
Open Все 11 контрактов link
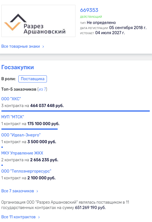18,217
